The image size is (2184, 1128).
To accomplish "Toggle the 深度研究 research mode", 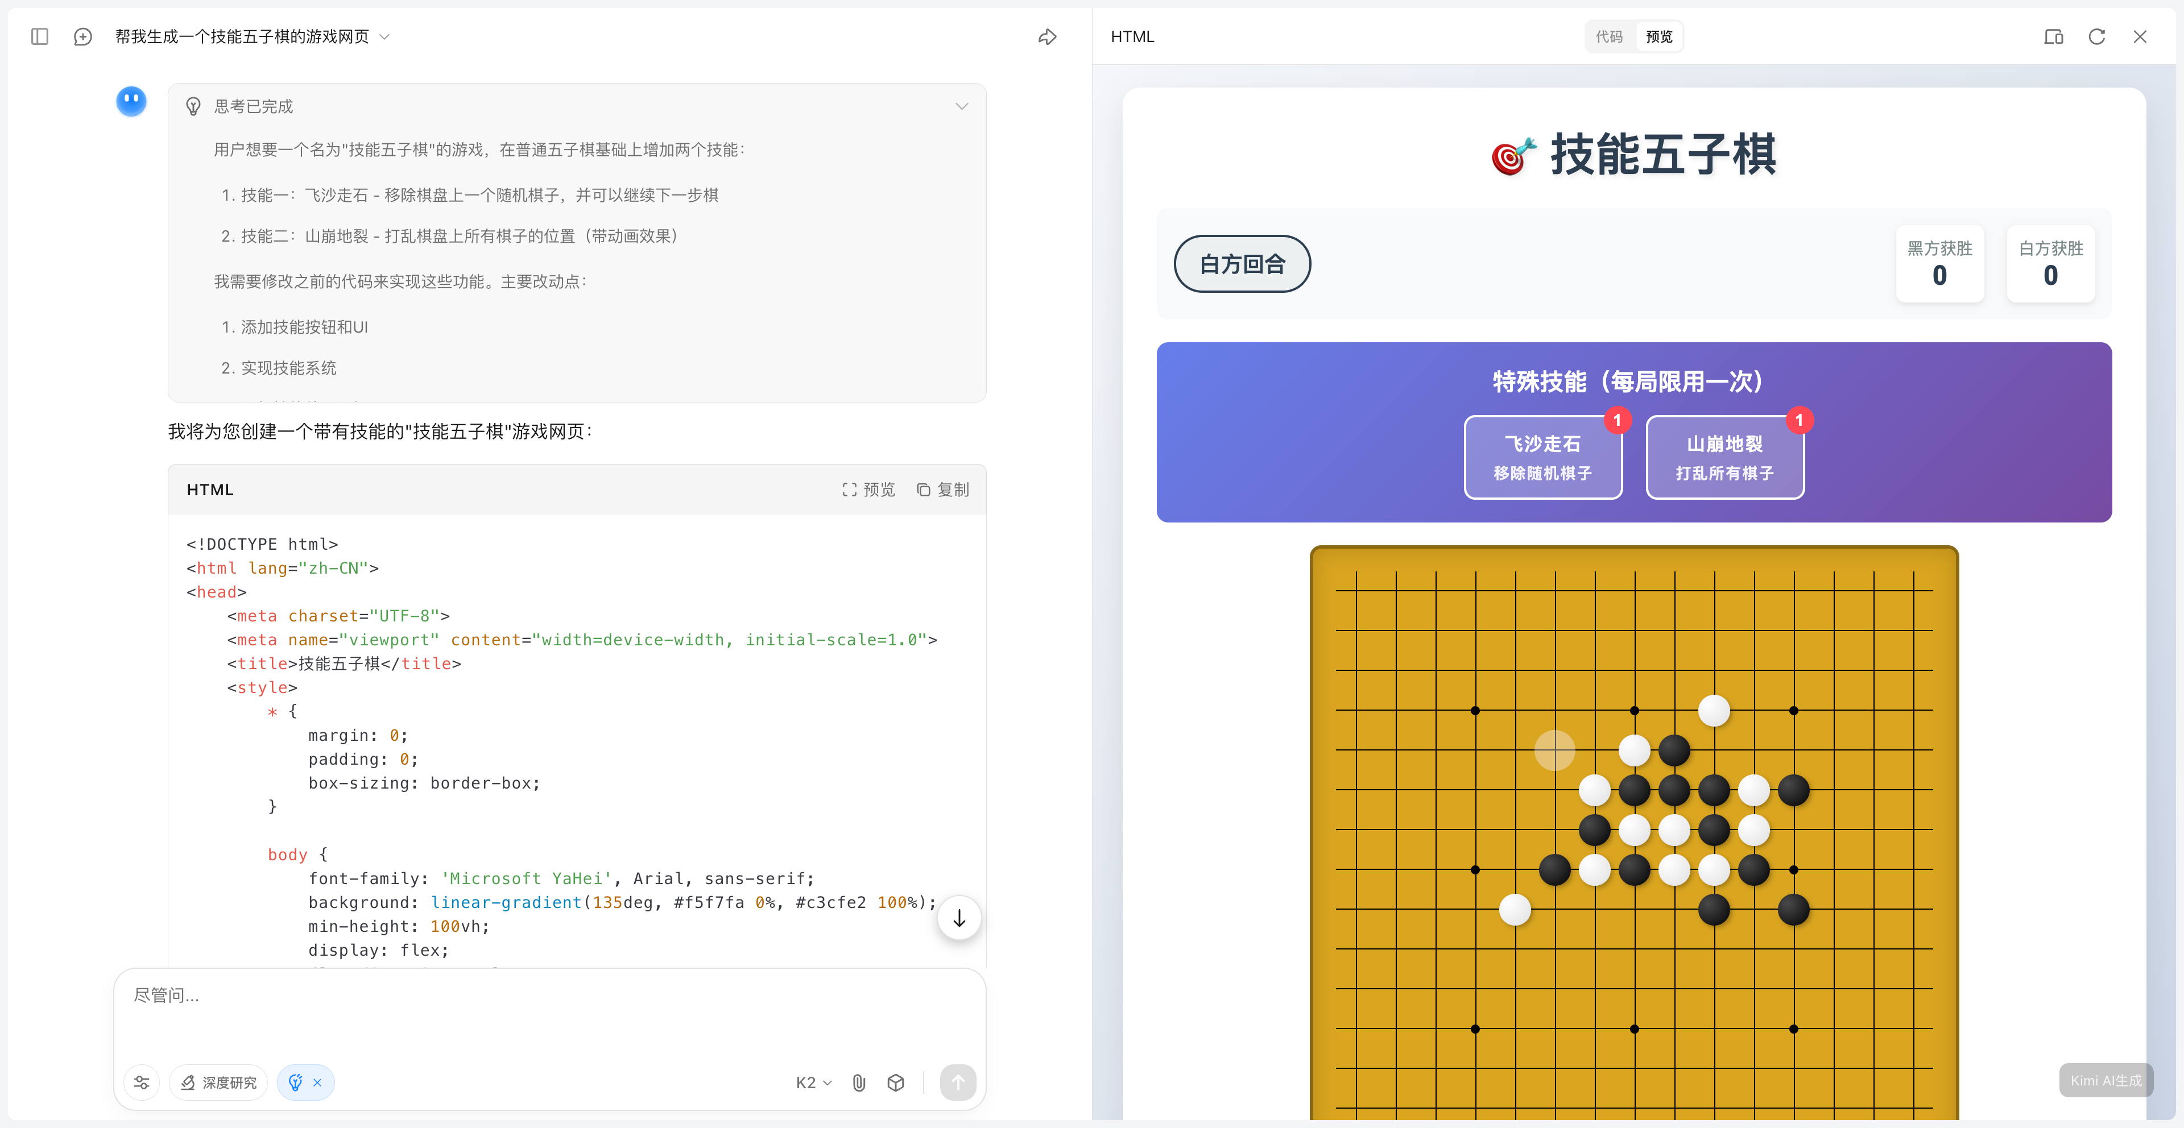I will click(x=219, y=1083).
